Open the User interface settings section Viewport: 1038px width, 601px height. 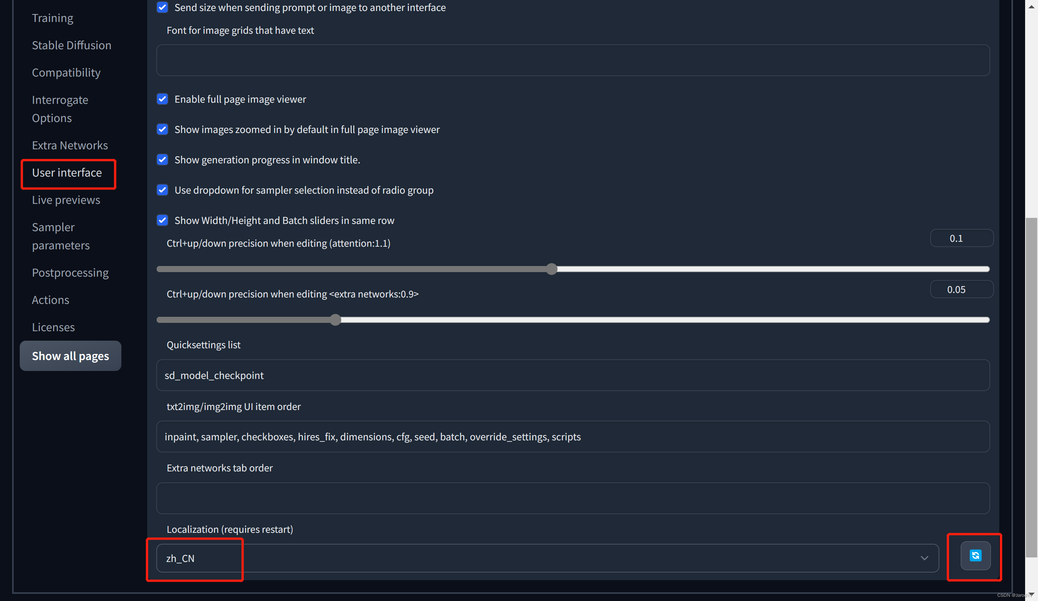click(x=67, y=172)
